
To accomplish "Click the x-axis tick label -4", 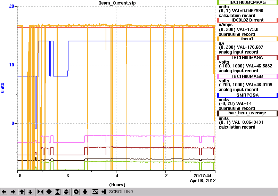I will click(x=116, y=176).
